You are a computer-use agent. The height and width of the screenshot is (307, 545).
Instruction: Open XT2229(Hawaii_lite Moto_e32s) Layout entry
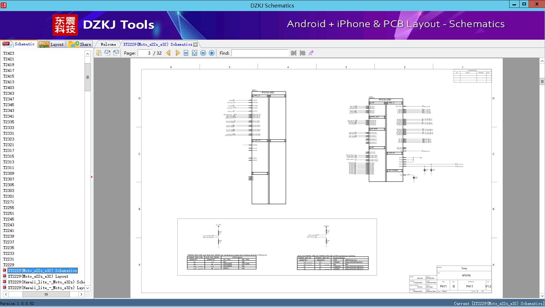click(x=46, y=288)
